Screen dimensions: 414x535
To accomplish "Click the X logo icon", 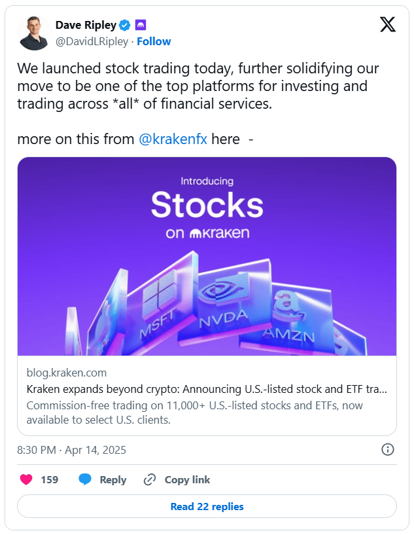I will [x=388, y=25].
